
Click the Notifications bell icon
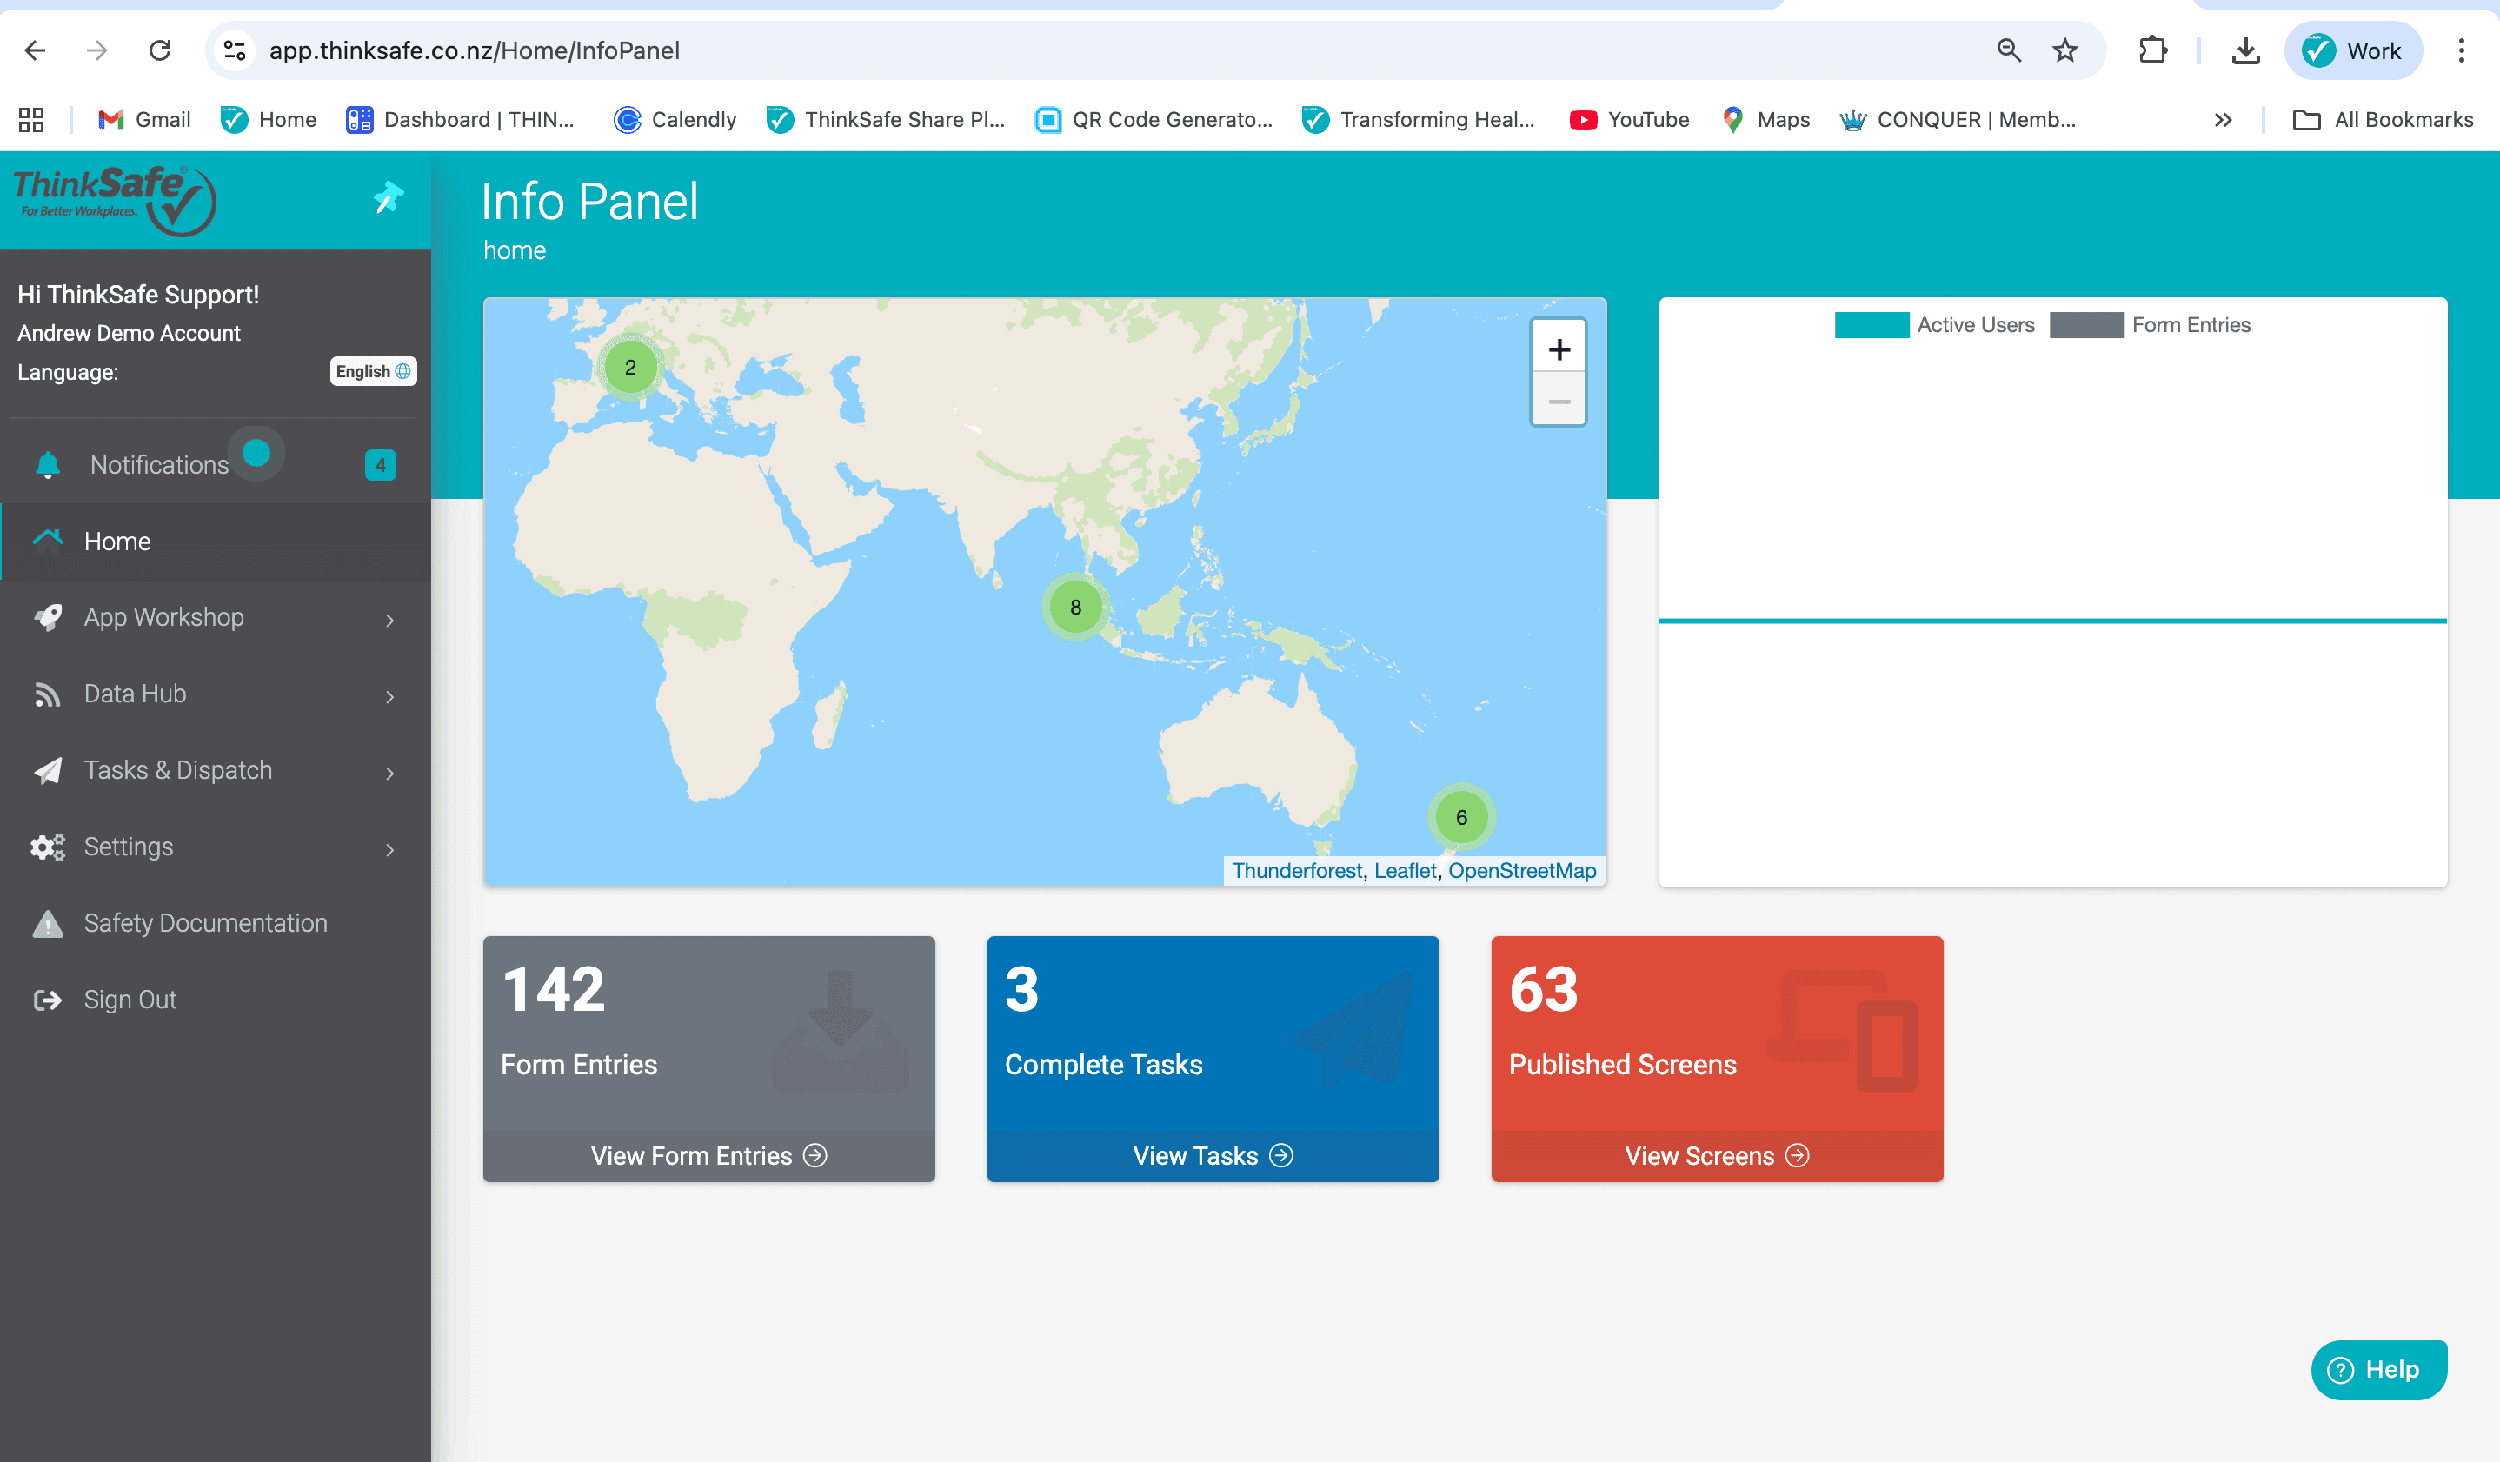48,464
